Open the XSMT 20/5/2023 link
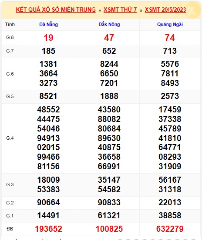The image size is (202, 240). 165,10
